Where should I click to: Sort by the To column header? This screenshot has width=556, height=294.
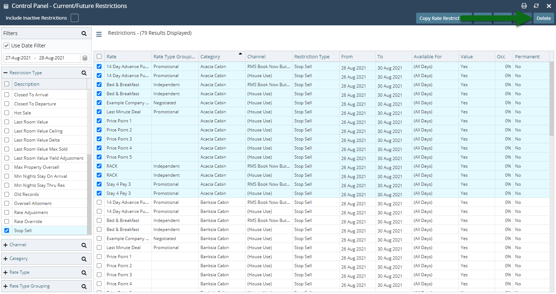394,56
